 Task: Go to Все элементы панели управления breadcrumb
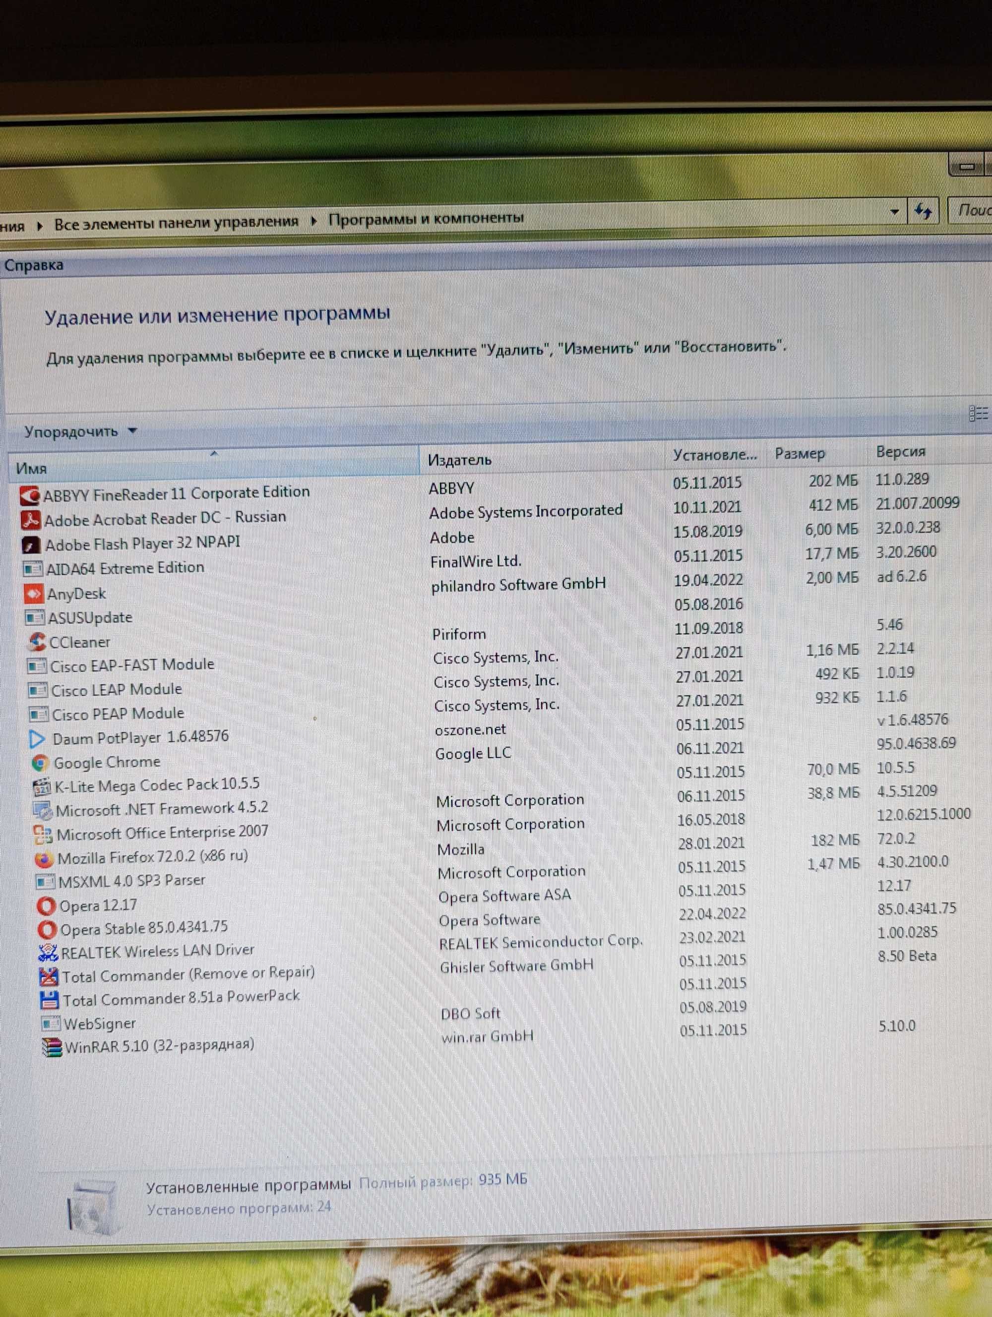pos(176,223)
